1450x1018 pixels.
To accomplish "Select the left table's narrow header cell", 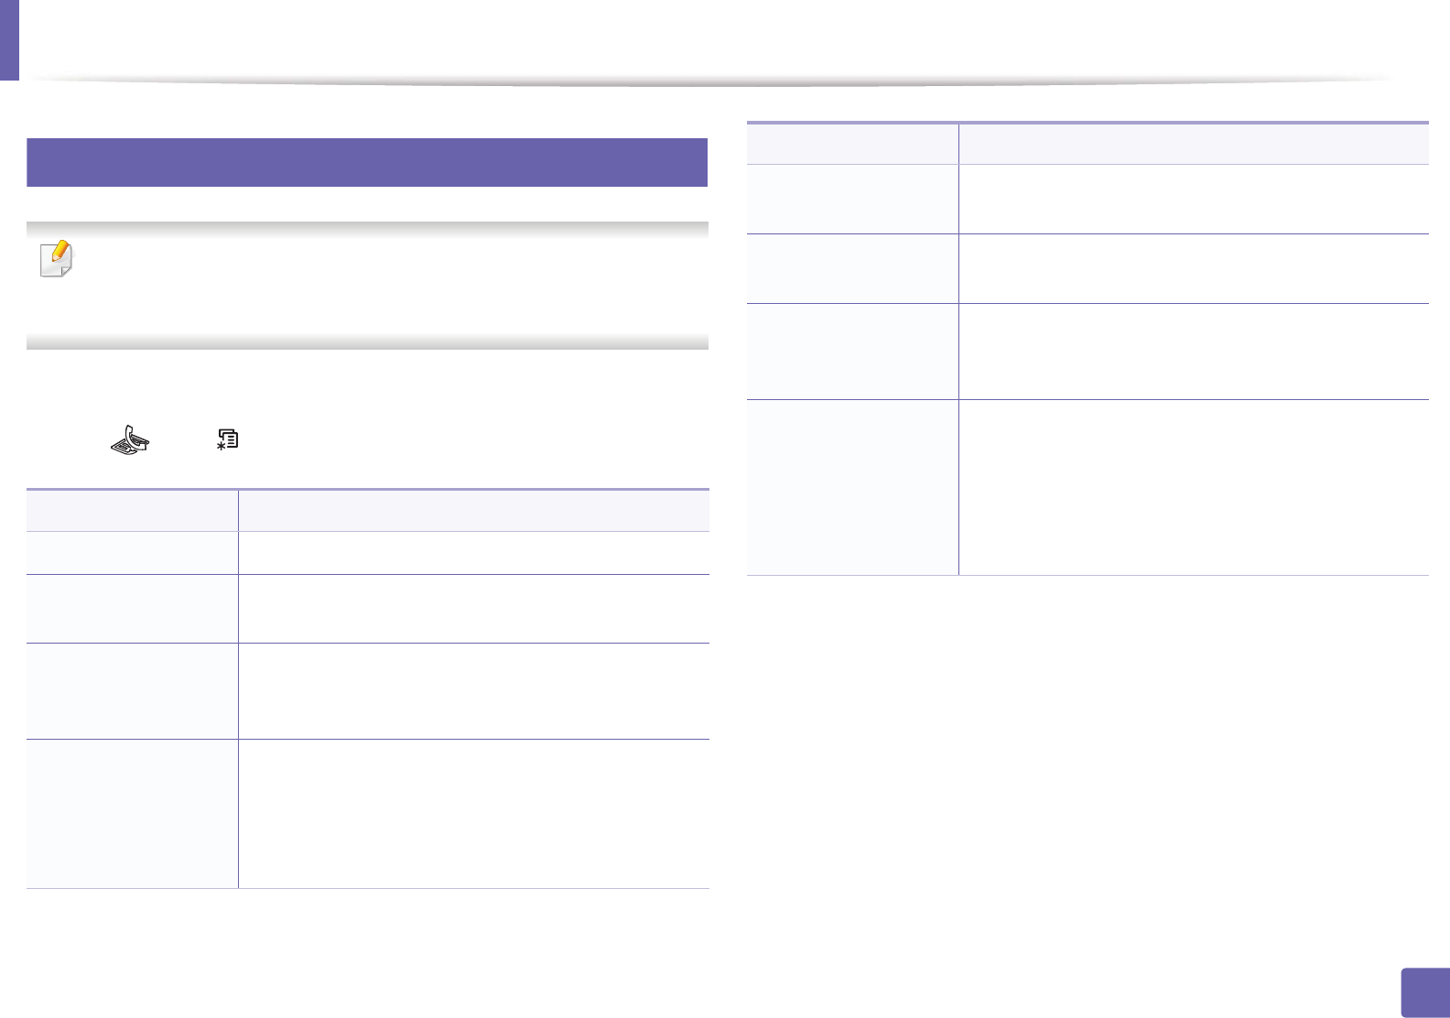I will coord(132,511).
